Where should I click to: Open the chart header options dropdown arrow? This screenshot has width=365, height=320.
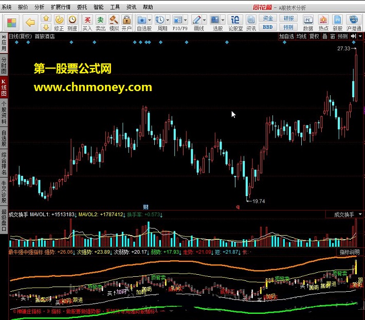(x=360, y=36)
